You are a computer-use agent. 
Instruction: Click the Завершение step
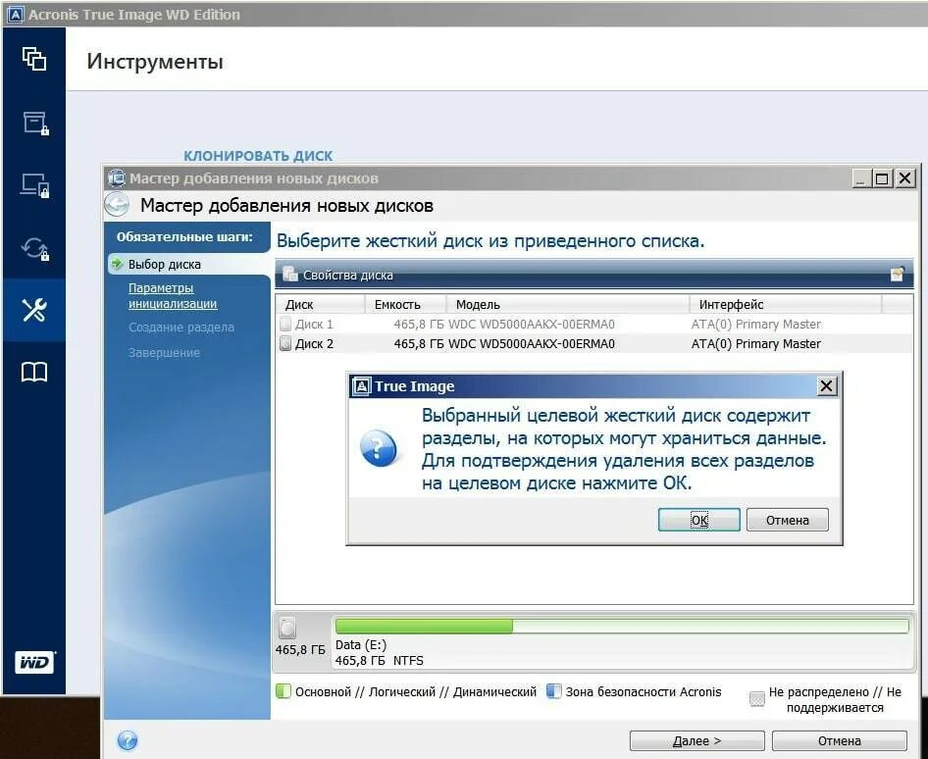click(164, 352)
